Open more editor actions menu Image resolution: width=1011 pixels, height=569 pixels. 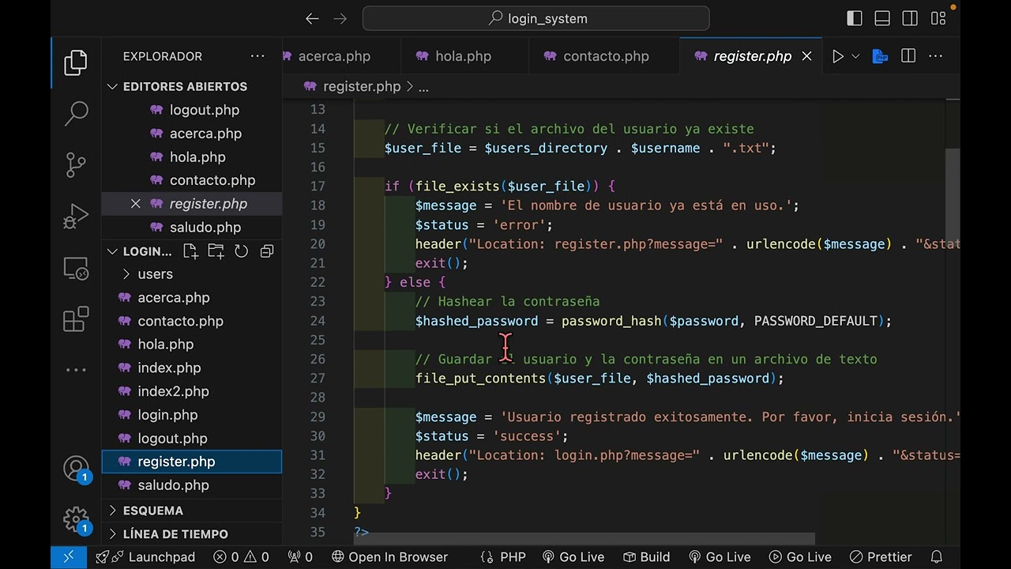tap(935, 56)
